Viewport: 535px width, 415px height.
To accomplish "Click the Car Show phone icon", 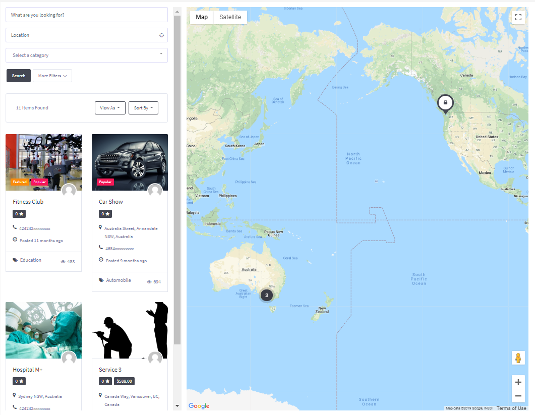I will pyautogui.click(x=101, y=247).
